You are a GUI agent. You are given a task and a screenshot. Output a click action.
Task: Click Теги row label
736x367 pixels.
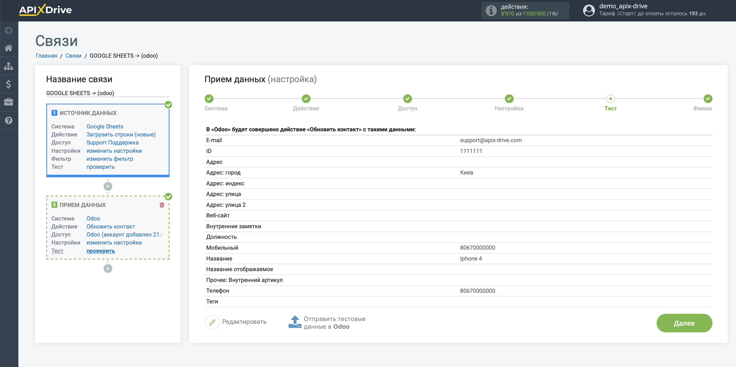tap(212, 301)
